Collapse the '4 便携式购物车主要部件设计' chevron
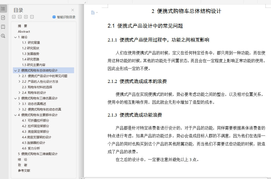 click(15, 115)
